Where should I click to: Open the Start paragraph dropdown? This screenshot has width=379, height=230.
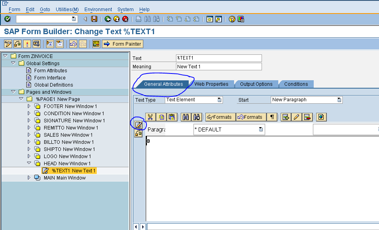click(x=339, y=100)
